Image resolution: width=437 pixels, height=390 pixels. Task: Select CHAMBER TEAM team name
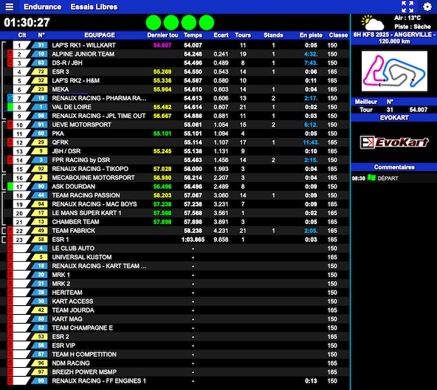point(75,222)
